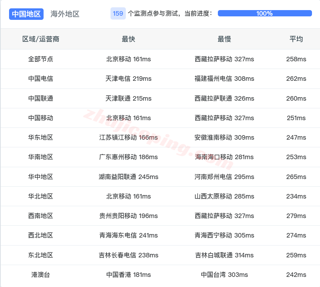The width and height of the screenshot is (320, 287).
Task: Click the 广东惠州移动 186ms entry
Action: pos(129,157)
